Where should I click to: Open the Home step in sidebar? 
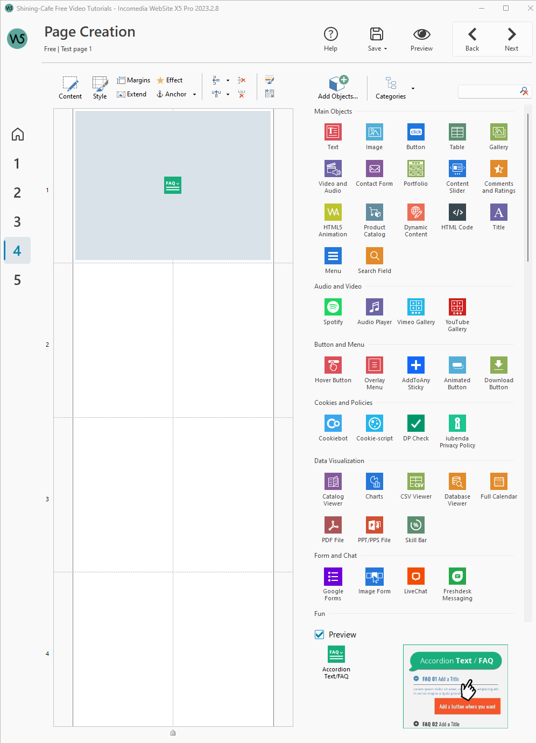pos(17,134)
